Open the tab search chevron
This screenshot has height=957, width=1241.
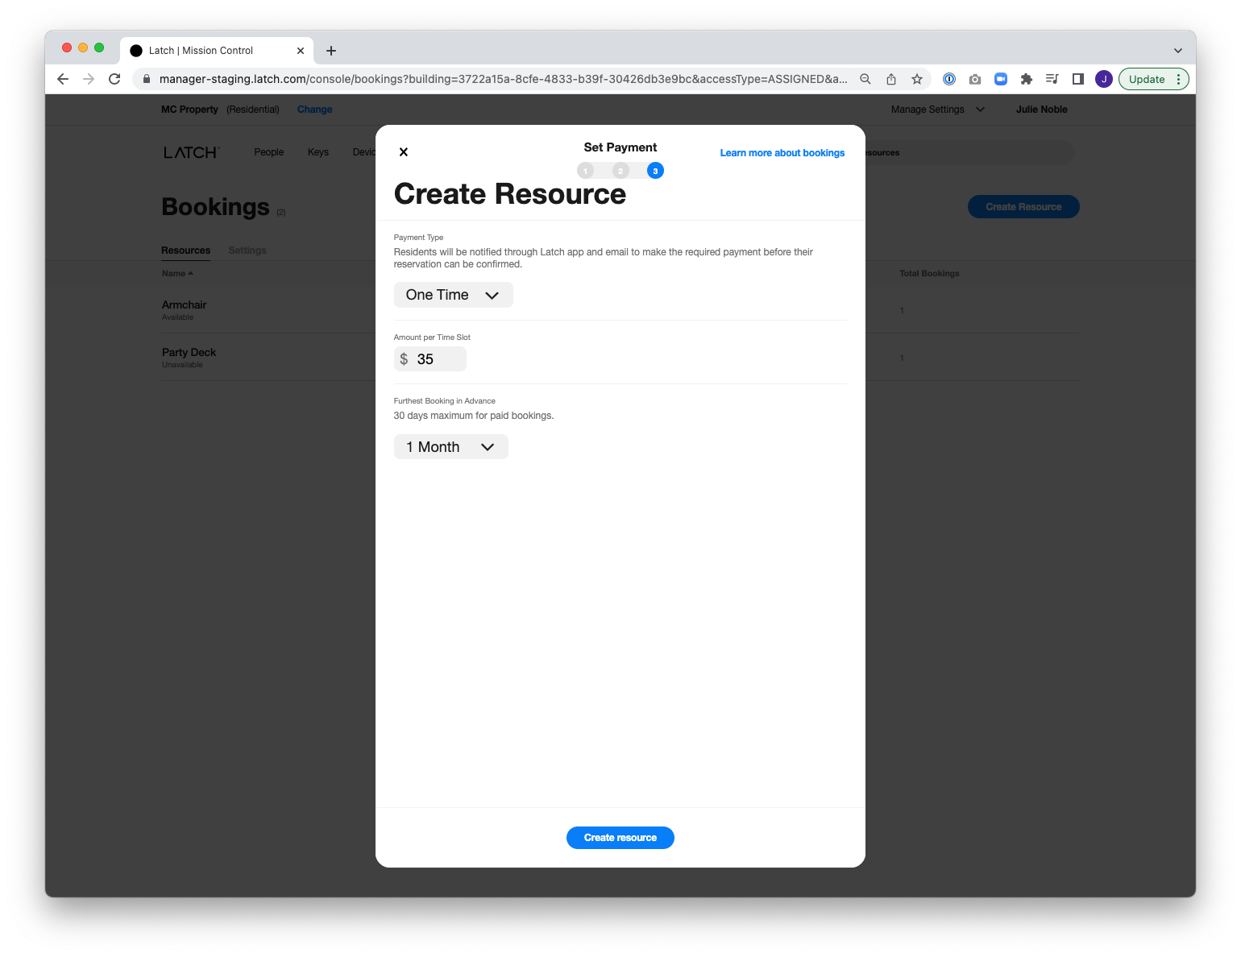1178,51
